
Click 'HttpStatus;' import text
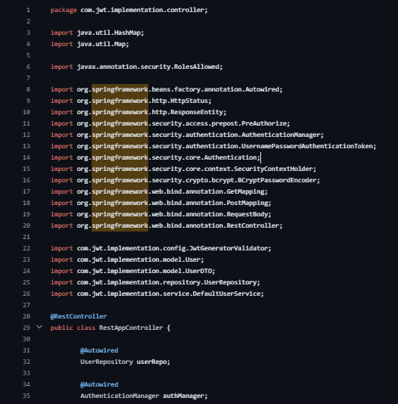tap(191, 101)
